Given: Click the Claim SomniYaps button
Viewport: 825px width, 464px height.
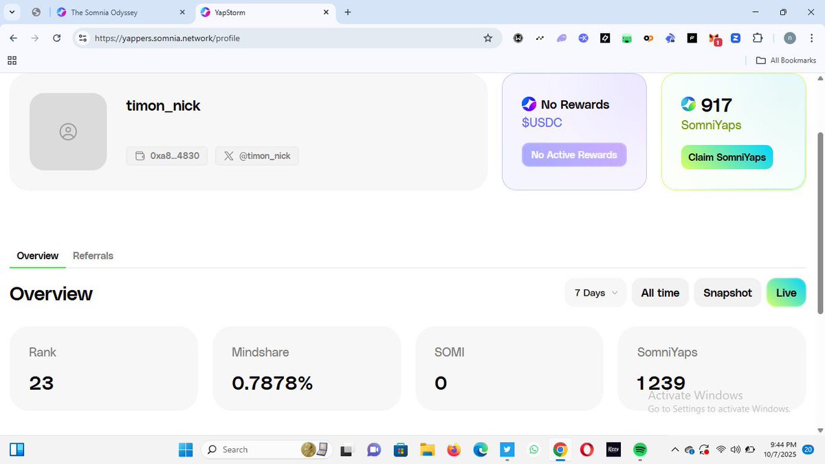Looking at the screenshot, I should click(x=727, y=157).
